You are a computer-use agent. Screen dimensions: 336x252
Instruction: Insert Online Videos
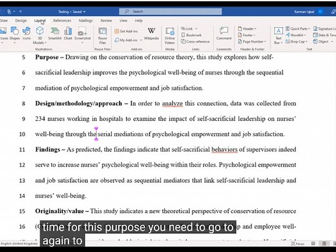click(170, 36)
